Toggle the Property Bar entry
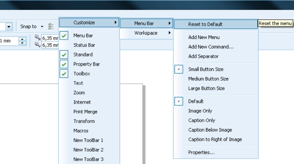The width and height of the screenshot is (294, 164). [x=89, y=64]
